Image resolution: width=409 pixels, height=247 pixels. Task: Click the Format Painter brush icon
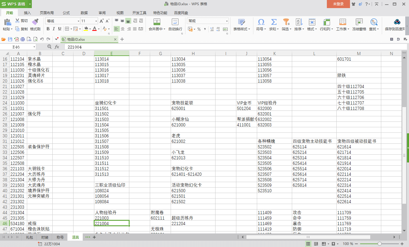pyautogui.click(x=35, y=22)
